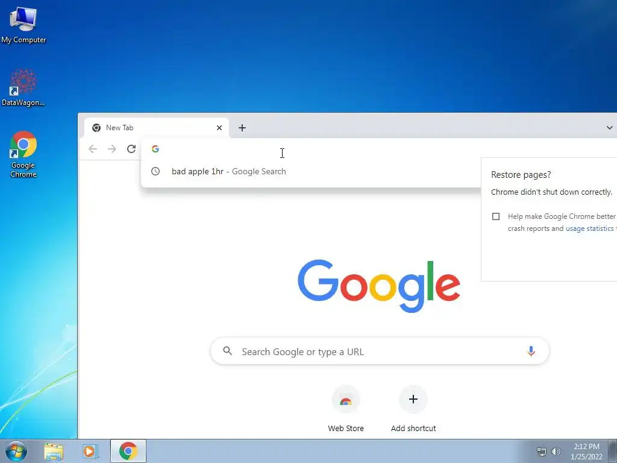Viewport: 617px width, 463px height.
Task: Select 'bad apple 1hr' search suggestion
Action: tap(311, 171)
